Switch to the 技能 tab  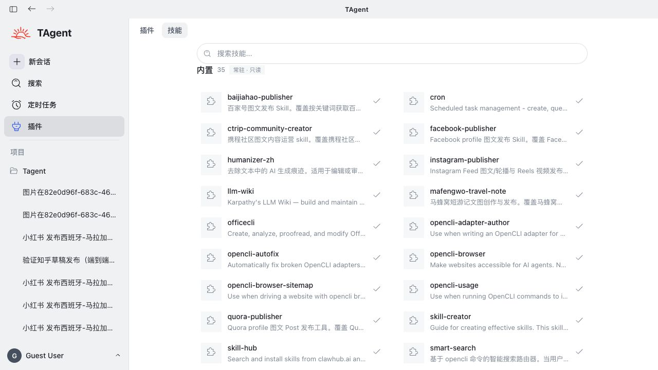point(175,30)
